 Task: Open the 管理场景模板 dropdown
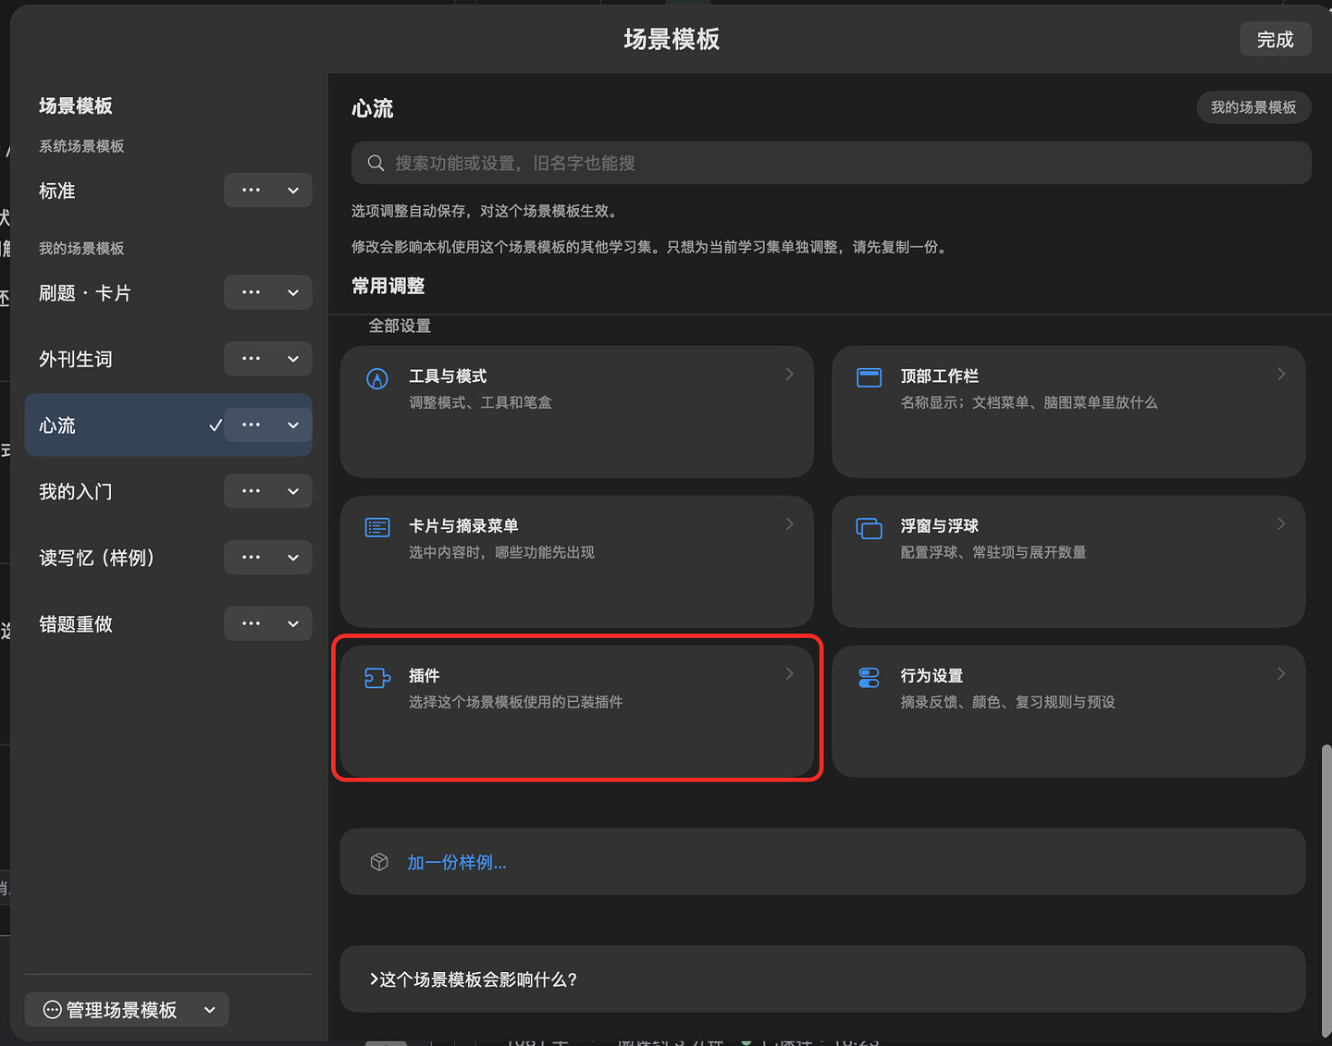(x=127, y=1010)
